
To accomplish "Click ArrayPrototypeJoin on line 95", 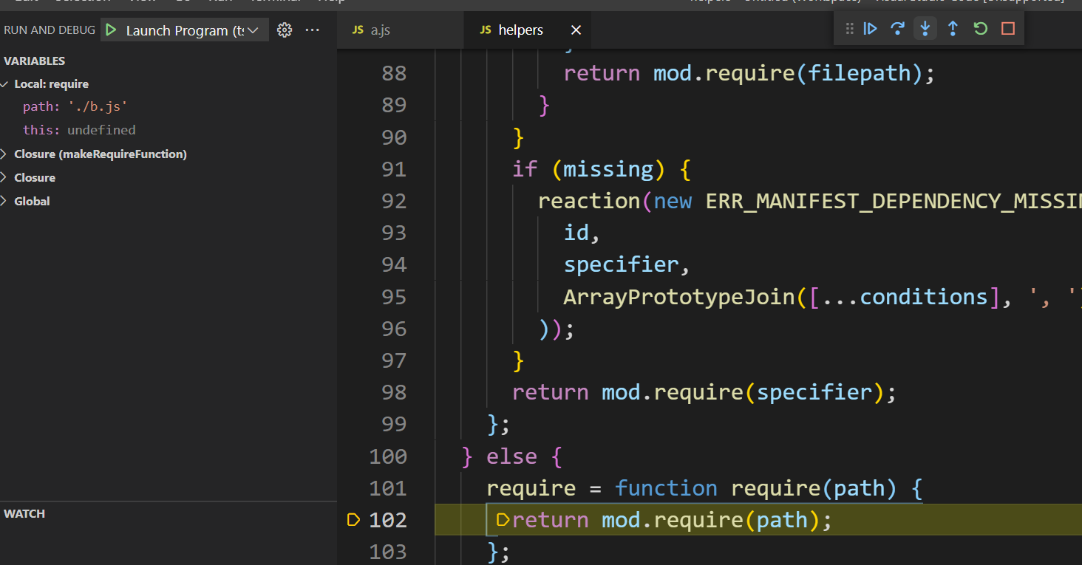I will [681, 297].
